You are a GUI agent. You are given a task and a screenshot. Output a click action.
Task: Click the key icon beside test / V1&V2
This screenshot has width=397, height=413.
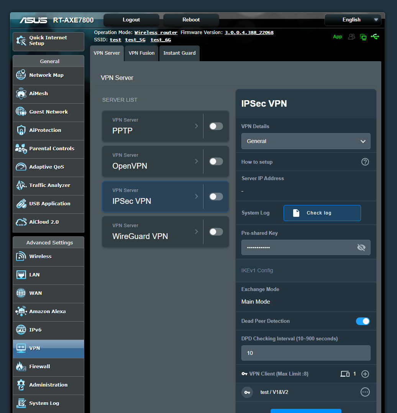click(x=247, y=392)
